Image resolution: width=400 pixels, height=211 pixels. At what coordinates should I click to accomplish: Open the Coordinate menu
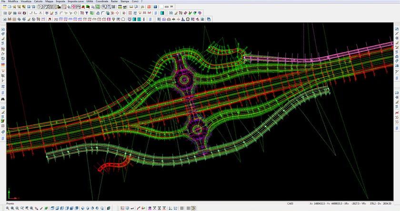tap(102, 2)
